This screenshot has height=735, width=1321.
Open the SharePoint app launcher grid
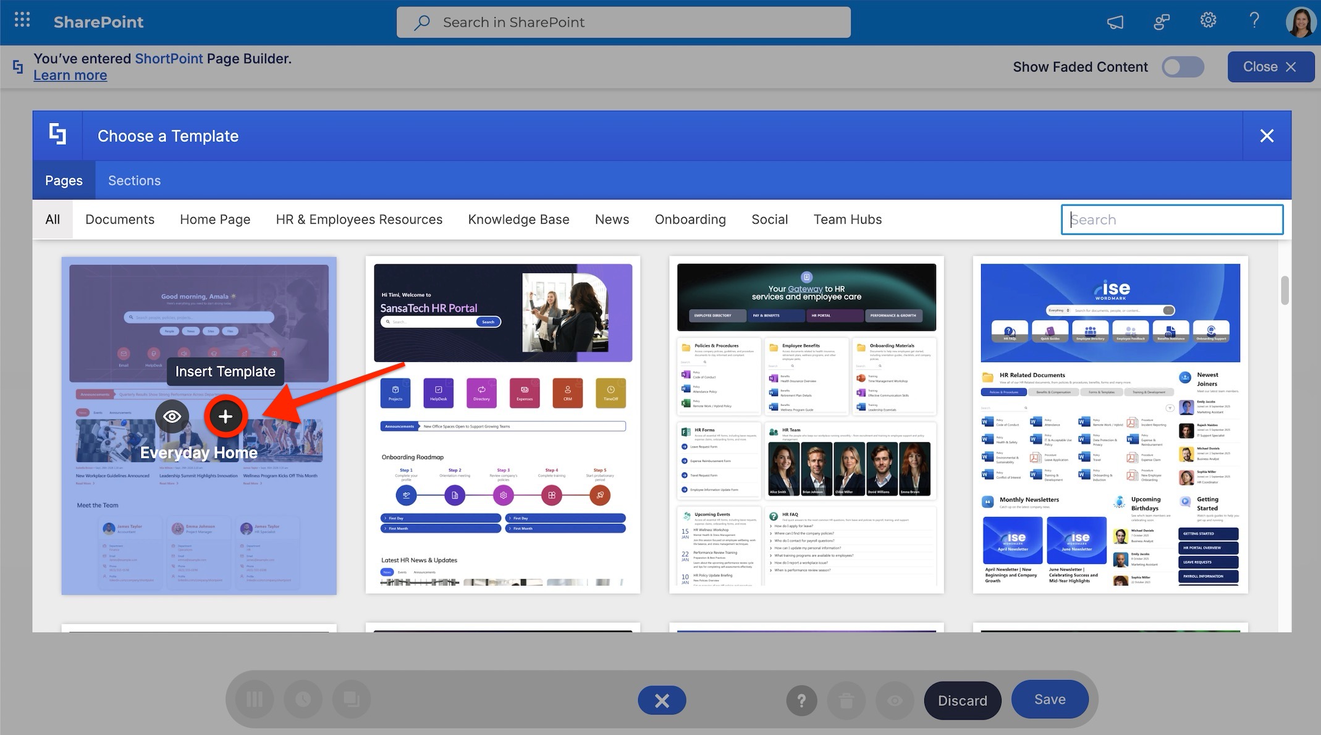point(22,21)
